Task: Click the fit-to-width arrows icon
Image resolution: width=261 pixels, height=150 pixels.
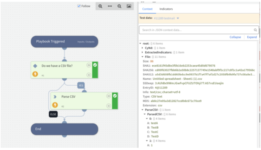Action: coord(110,6)
